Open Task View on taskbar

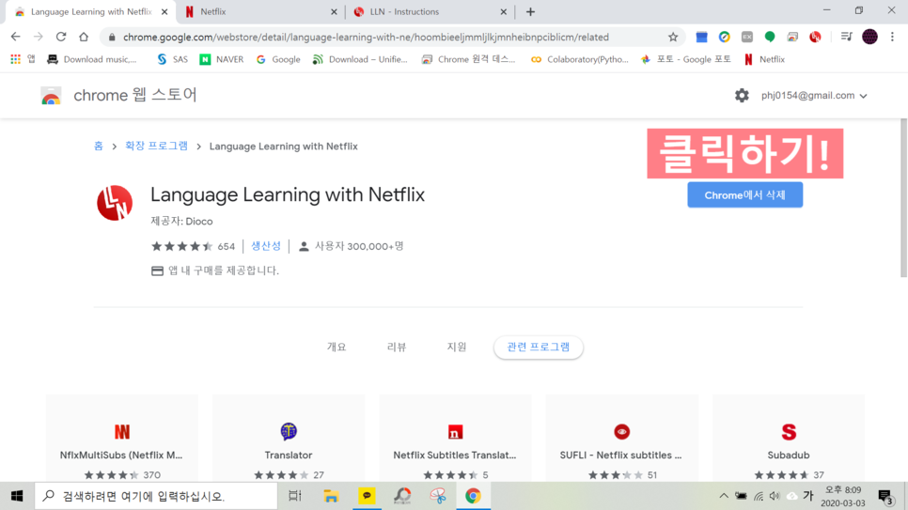(295, 496)
